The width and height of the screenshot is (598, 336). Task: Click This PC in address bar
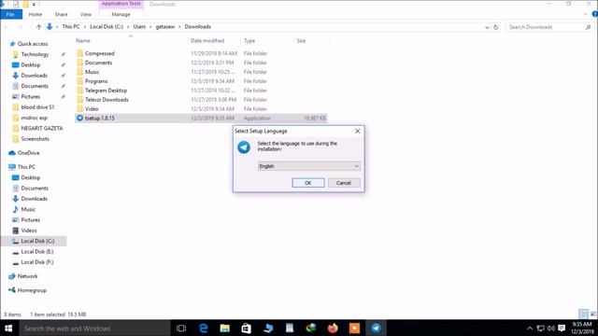tap(71, 27)
